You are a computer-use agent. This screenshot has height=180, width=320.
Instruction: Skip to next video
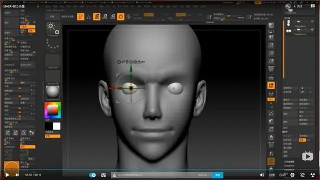pyautogui.click(x=17, y=175)
